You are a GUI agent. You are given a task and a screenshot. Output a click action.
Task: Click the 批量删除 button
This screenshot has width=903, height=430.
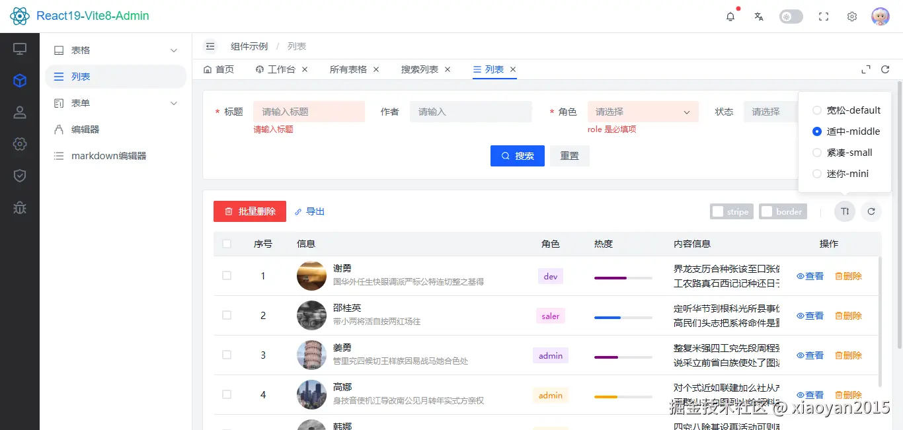pos(250,211)
